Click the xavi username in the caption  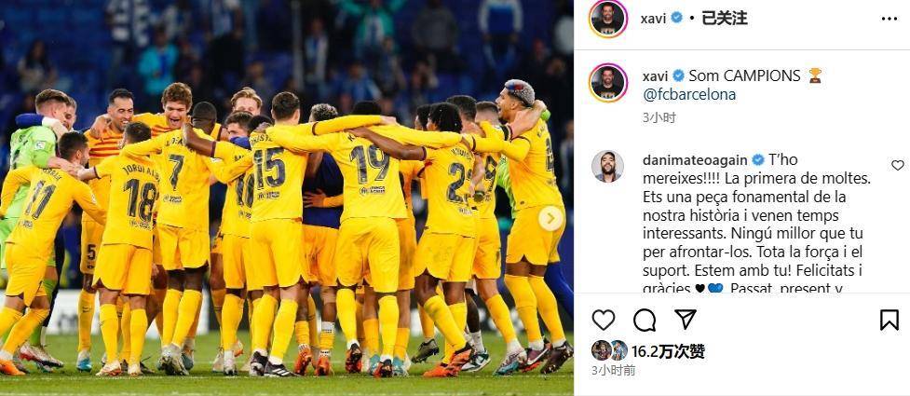click(655, 76)
